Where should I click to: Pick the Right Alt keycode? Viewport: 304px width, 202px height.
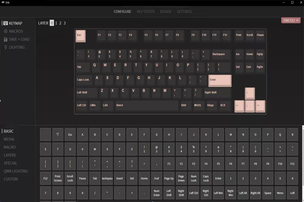(256, 193)
